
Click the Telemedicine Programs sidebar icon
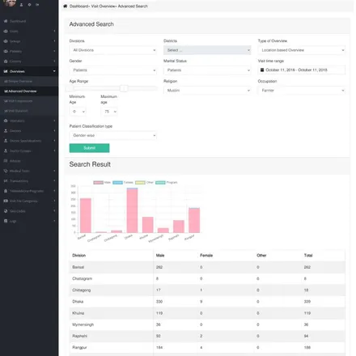click(6, 191)
